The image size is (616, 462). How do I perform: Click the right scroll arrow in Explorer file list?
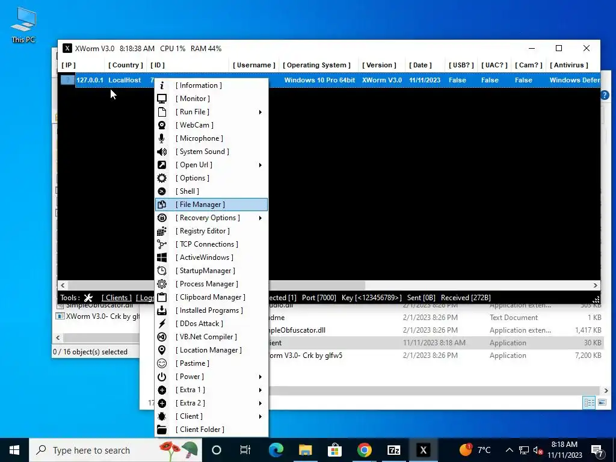click(606, 390)
